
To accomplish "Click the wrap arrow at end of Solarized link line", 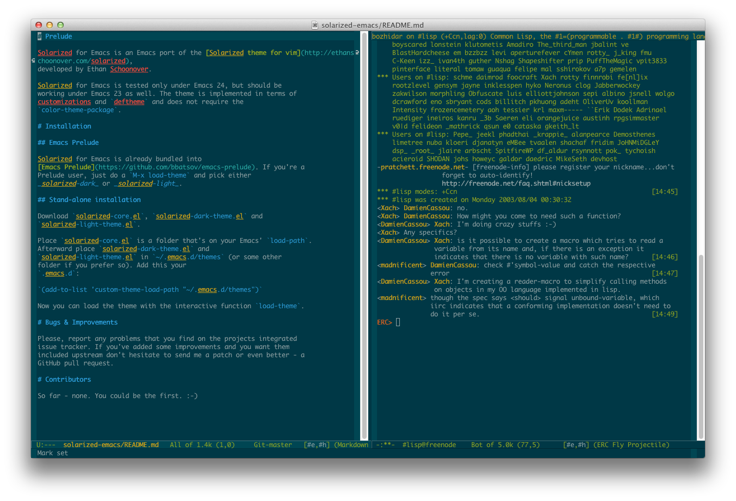I will click(356, 52).
